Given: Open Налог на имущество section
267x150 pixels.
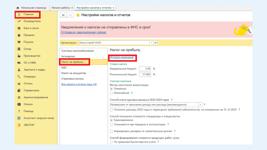Looking at the screenshot, I should coord(74,73).
